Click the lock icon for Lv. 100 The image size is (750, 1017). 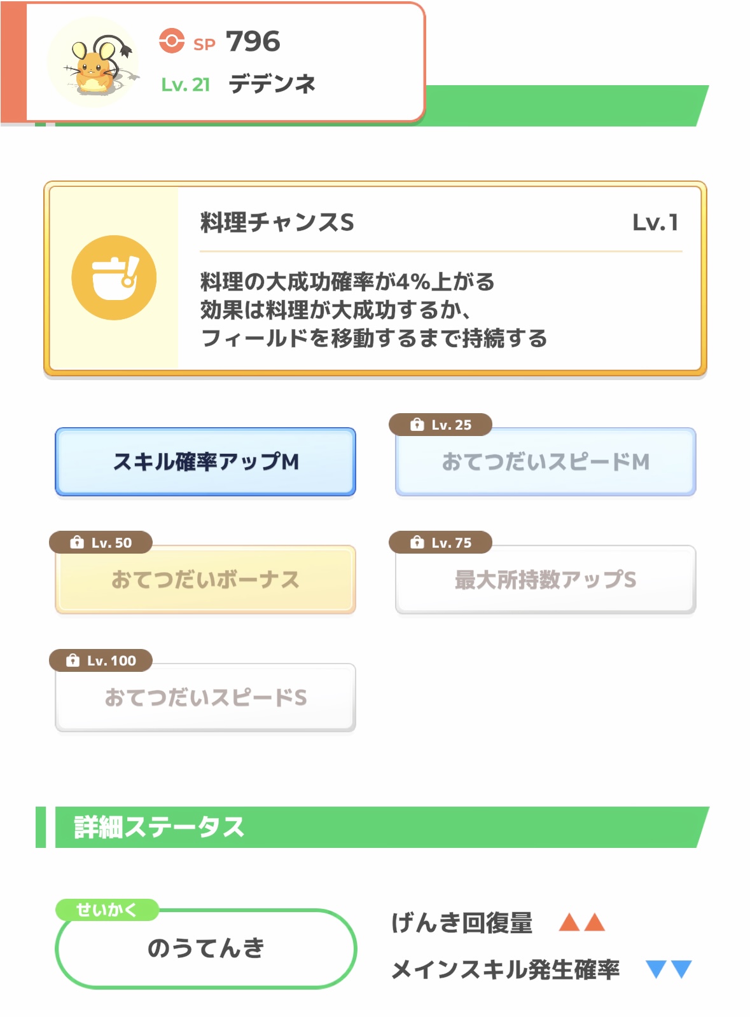(x=73, y=660)
